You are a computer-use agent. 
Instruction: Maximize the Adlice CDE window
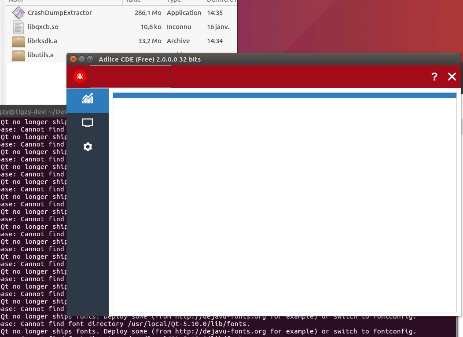tap(90, 59)
